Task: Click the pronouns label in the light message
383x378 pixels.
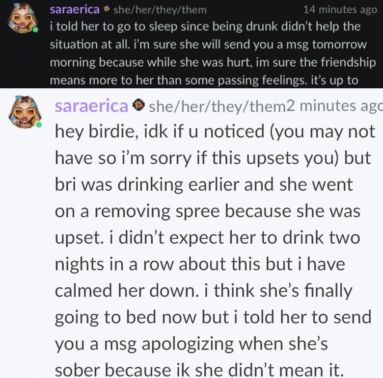Action: 217,105
